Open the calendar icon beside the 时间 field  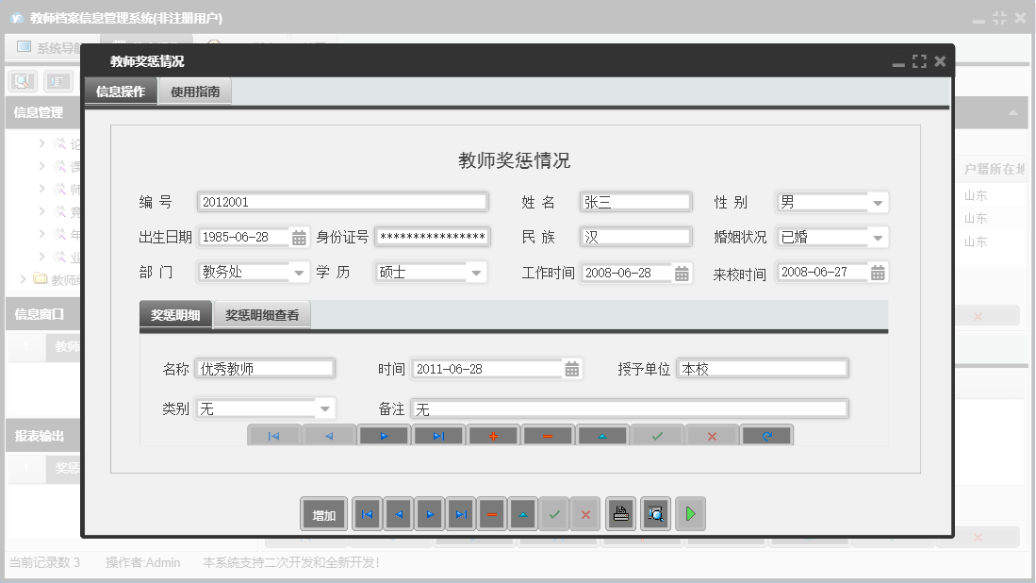click(571, 368)
